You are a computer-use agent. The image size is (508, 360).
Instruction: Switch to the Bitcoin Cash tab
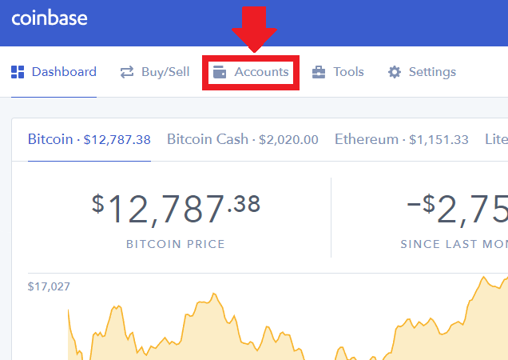[x=242, y=139]
